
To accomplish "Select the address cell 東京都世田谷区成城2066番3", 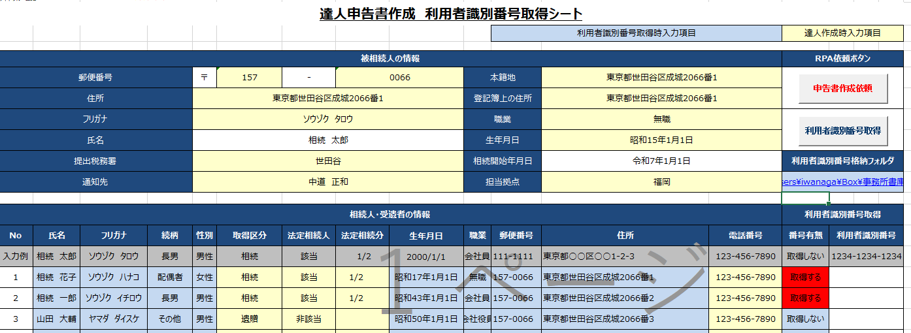I will click(625, 319).
